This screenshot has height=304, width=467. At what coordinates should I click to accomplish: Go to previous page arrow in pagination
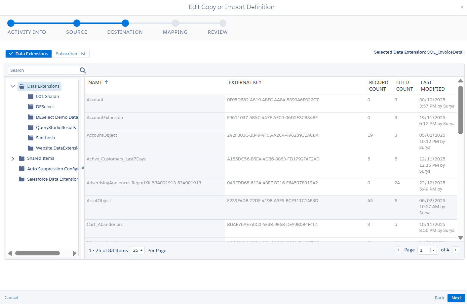click(398, 250)
